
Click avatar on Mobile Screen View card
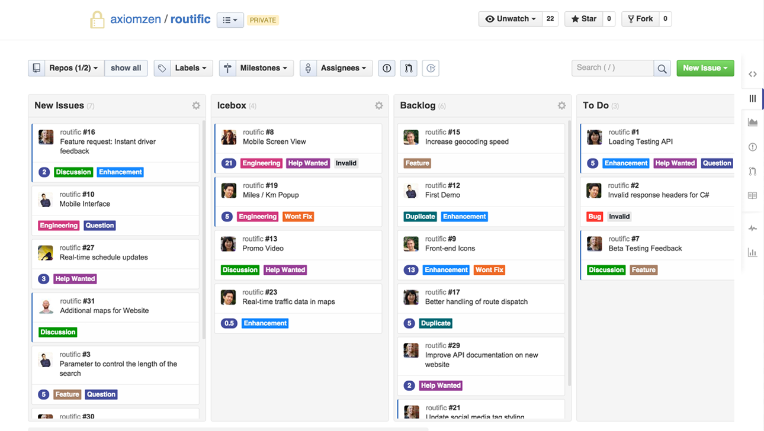[229, 137]
